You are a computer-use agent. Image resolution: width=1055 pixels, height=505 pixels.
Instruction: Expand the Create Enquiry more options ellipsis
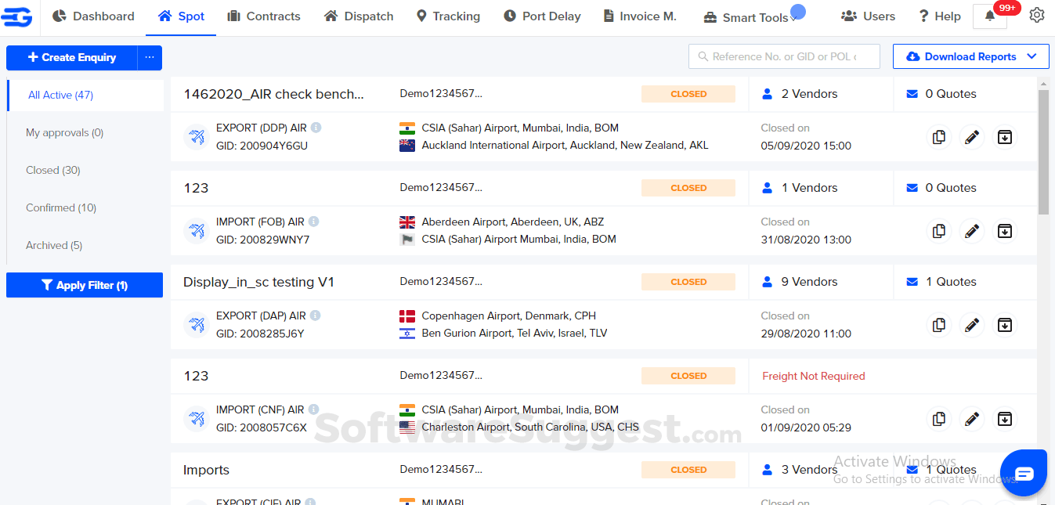[150, 58]
